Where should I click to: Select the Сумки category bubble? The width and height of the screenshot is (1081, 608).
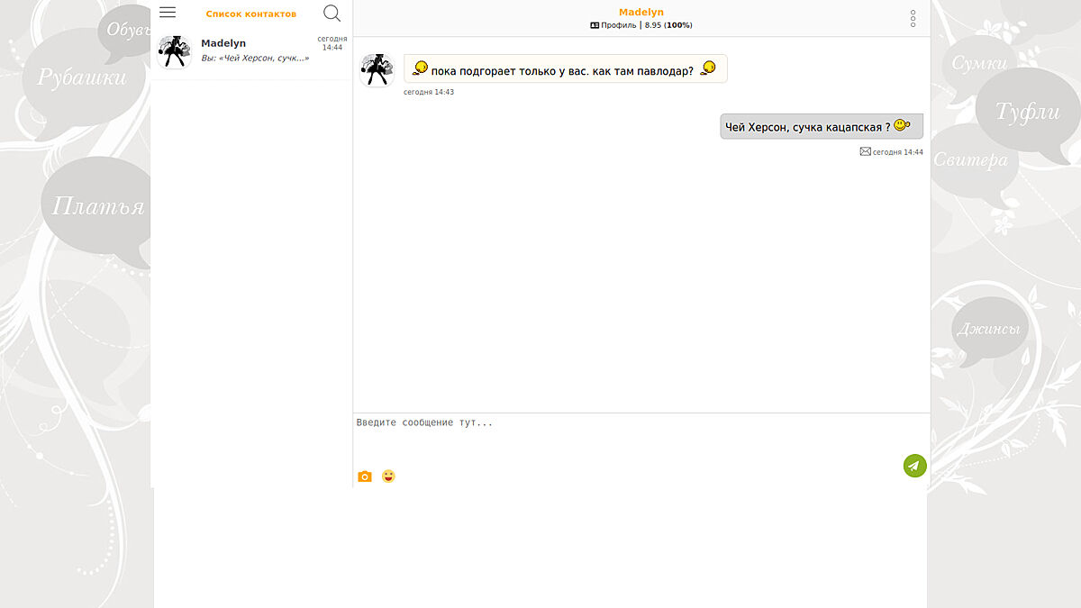[x=978, y=64]
